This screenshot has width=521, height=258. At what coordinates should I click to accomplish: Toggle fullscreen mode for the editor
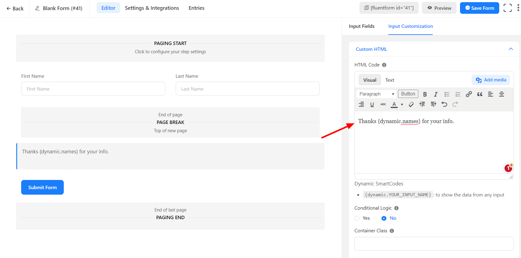[x=508, y=8]
